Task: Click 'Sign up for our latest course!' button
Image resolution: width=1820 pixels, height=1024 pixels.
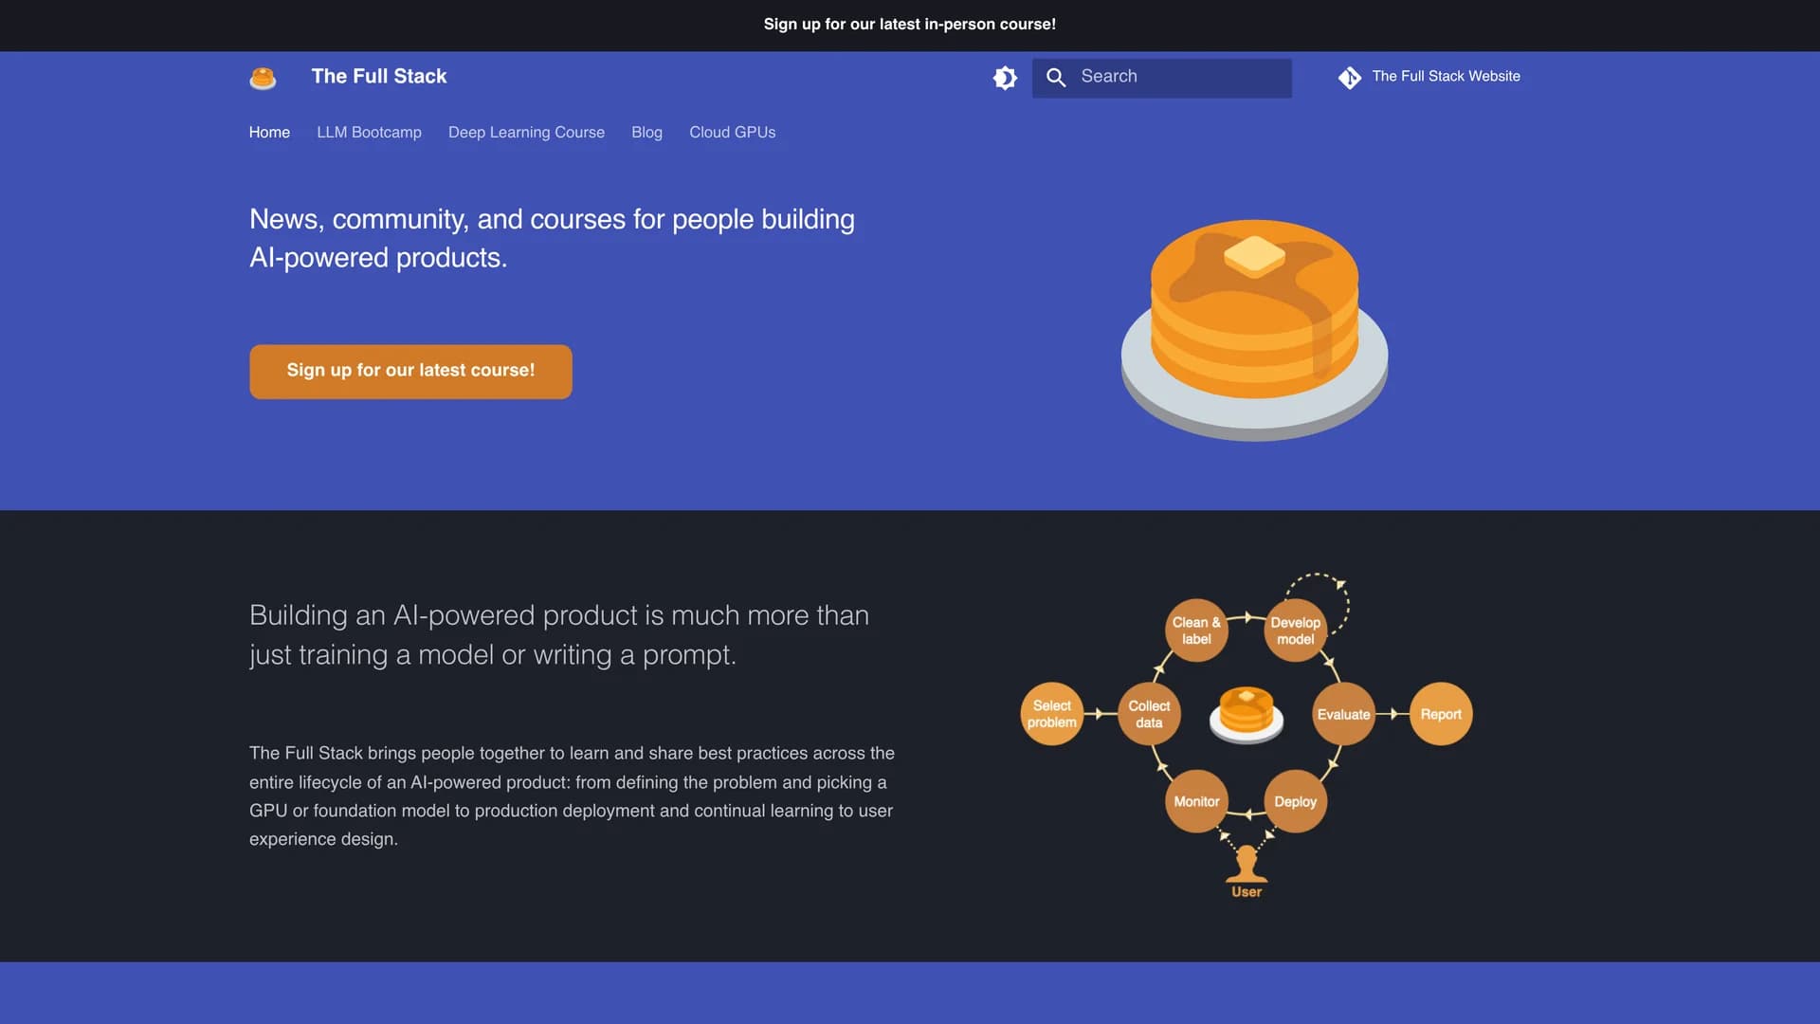Action: point(410,372)
